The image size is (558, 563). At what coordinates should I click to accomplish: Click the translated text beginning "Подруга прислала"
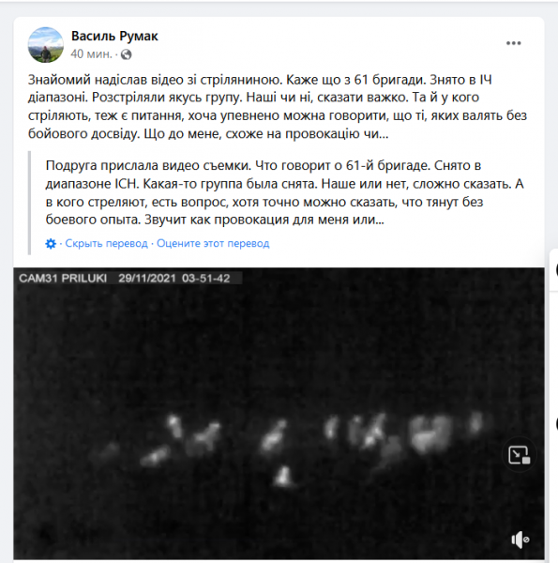(x=284, y=192)
